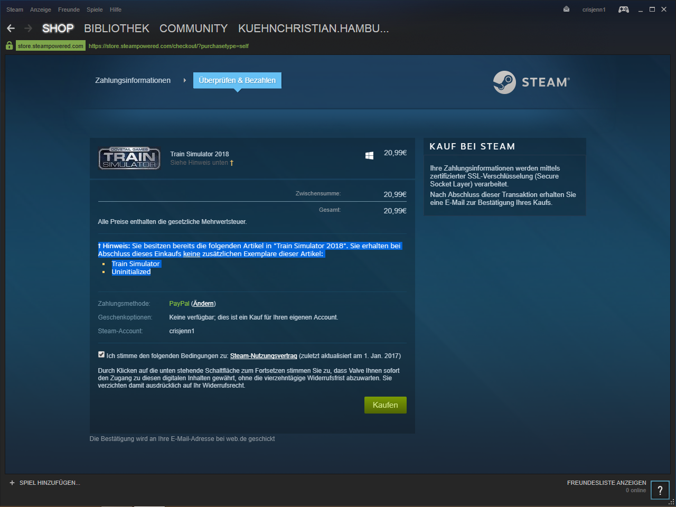Click the highlighted Train Simulator list item

(x=136, y=264)
